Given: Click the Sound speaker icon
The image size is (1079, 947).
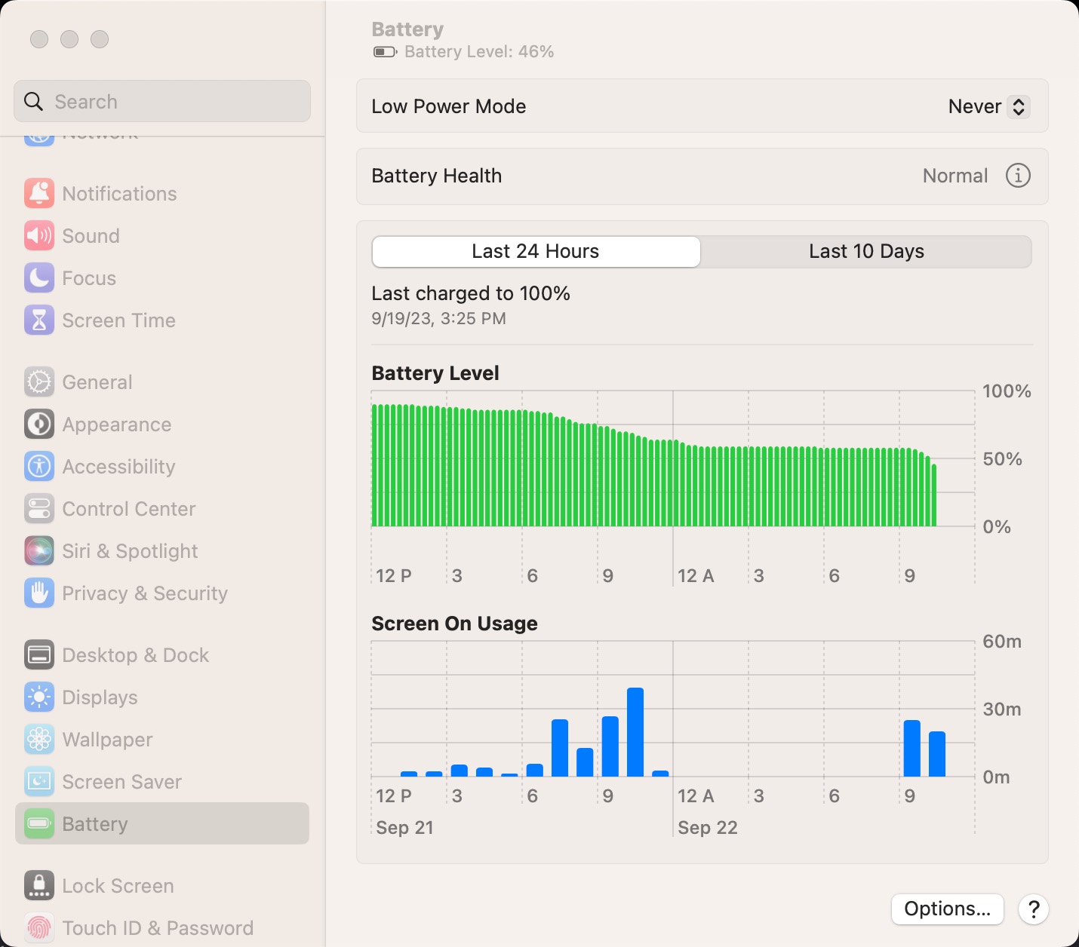Looking at the screenshot, I should coord(39,236).
